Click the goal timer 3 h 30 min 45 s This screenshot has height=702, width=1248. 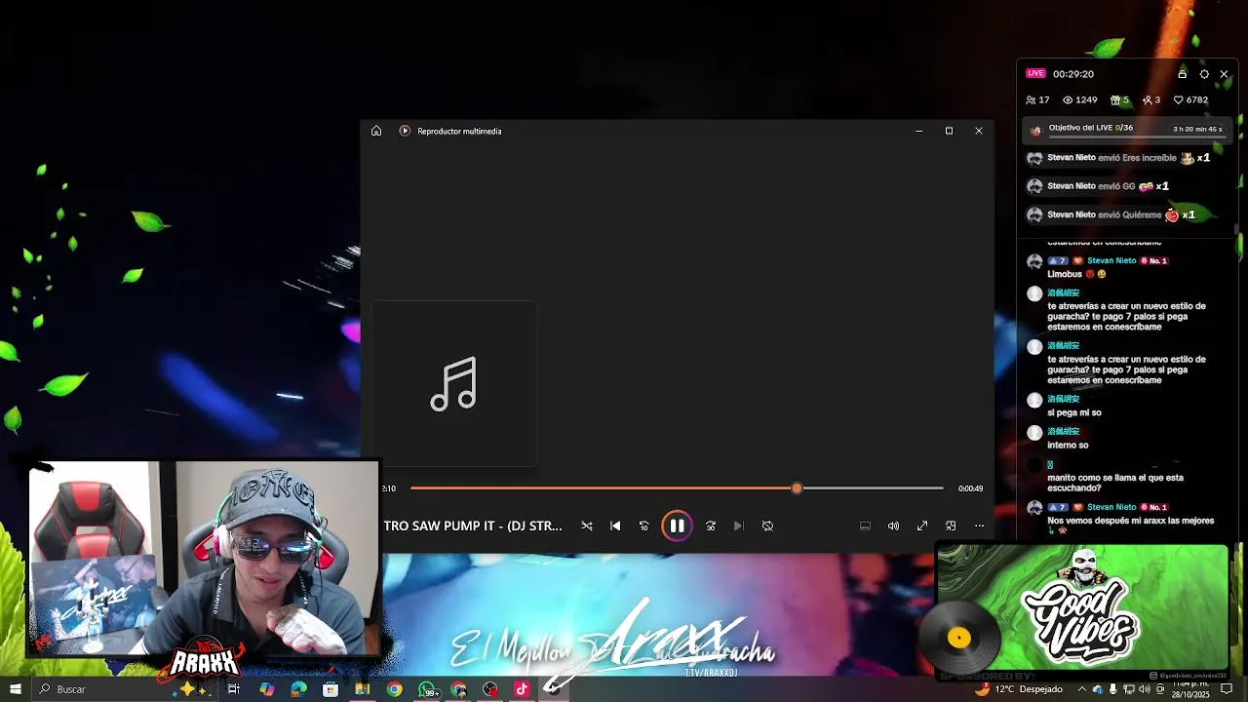point(1197,129)
